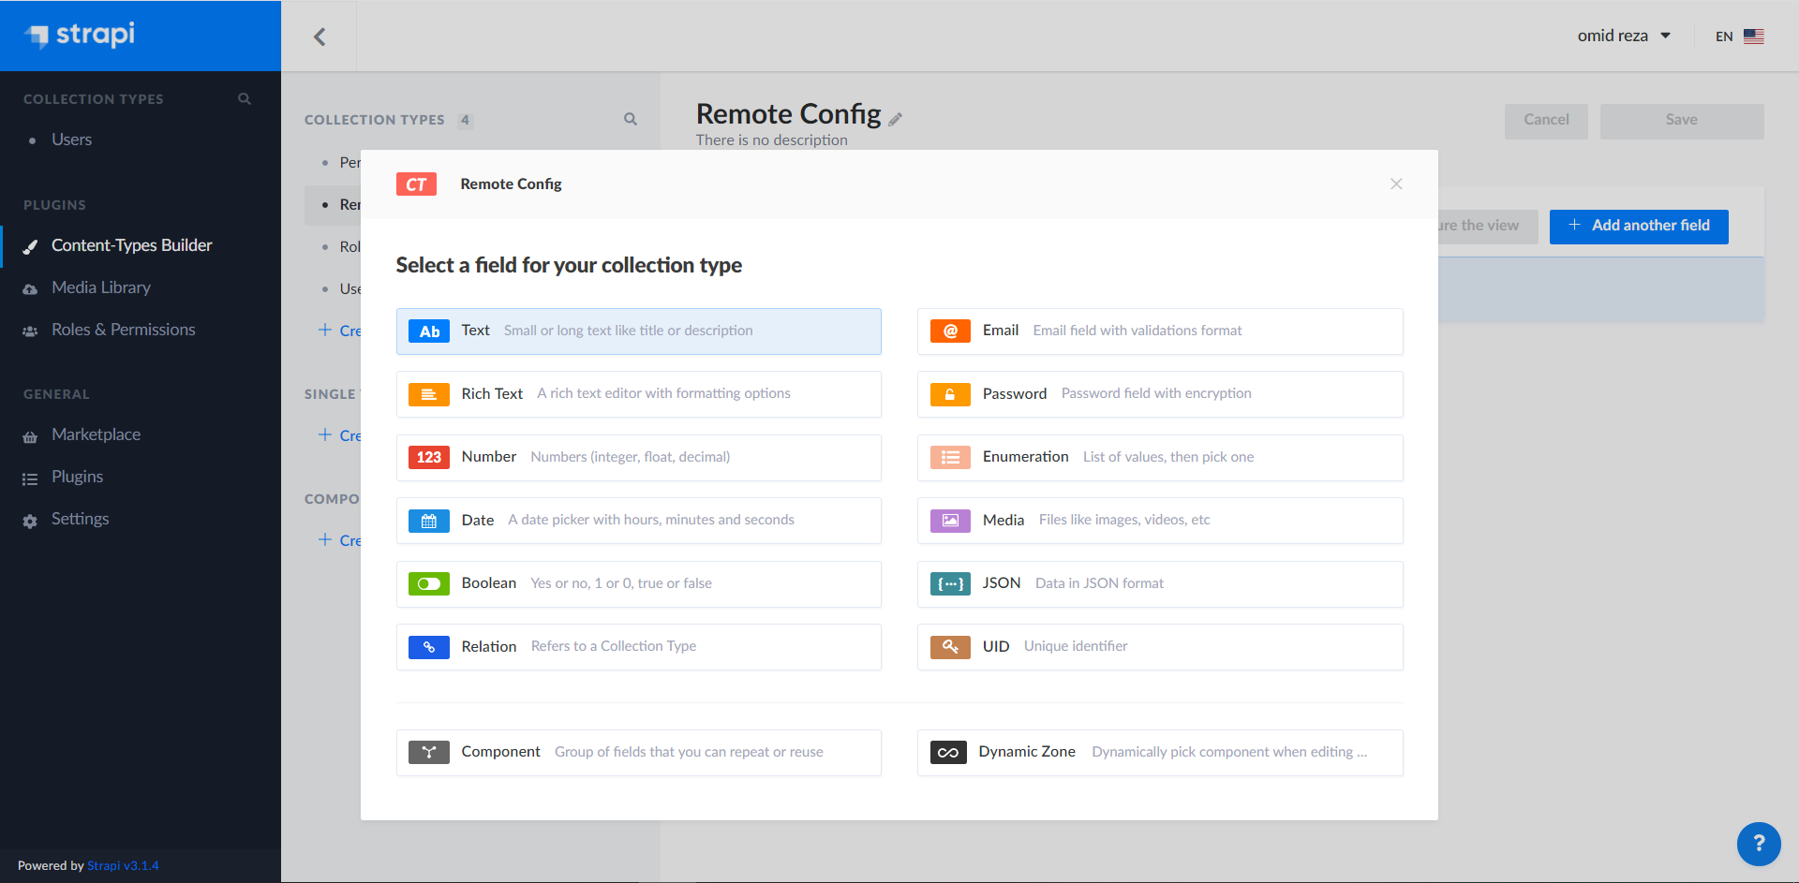Click the Password lock icon
The width and height of the screenshot is (1799, 883).
950,394
